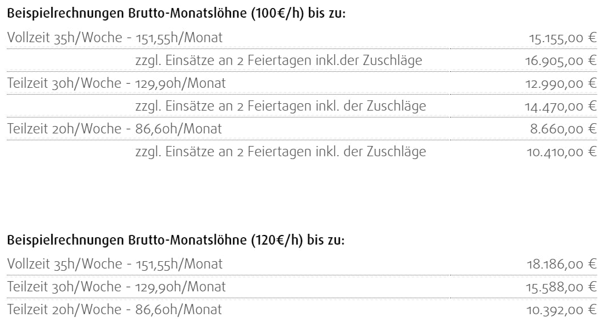Image resolution: width=613 pixels, height=329 pixels.
Task: Click the 120€/h Beispielrechnungen heading
Action: pyautogui.click(x=176, y=241)
